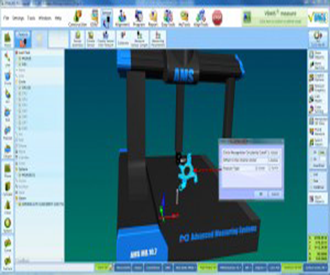Open the Settings menu
The height and width of the screenshot is (275, 330).
point(18,18)
